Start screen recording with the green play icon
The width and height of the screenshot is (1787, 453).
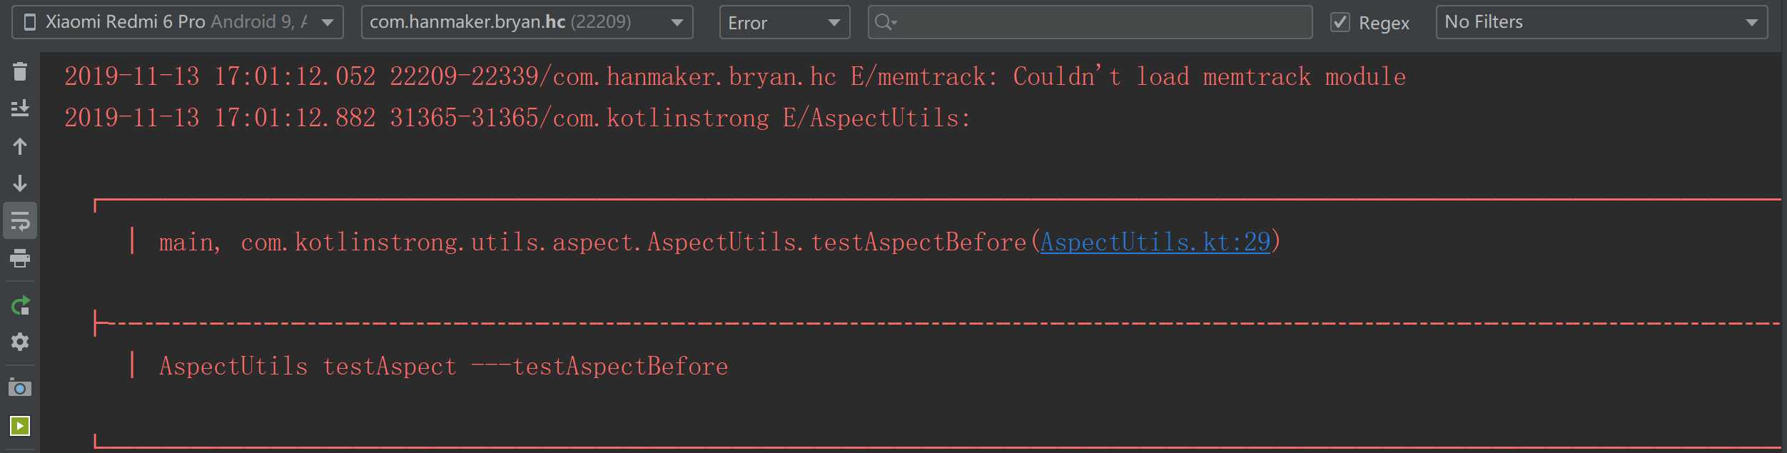pos(20,426)
